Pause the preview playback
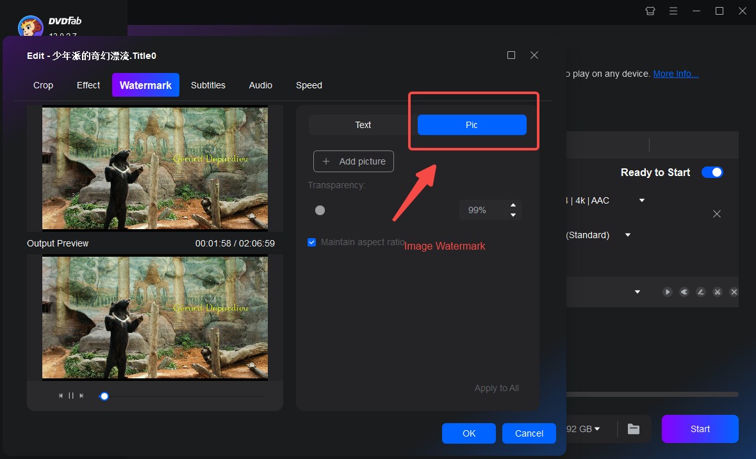The height and width of the screenshot is (459, 756). 71,396
